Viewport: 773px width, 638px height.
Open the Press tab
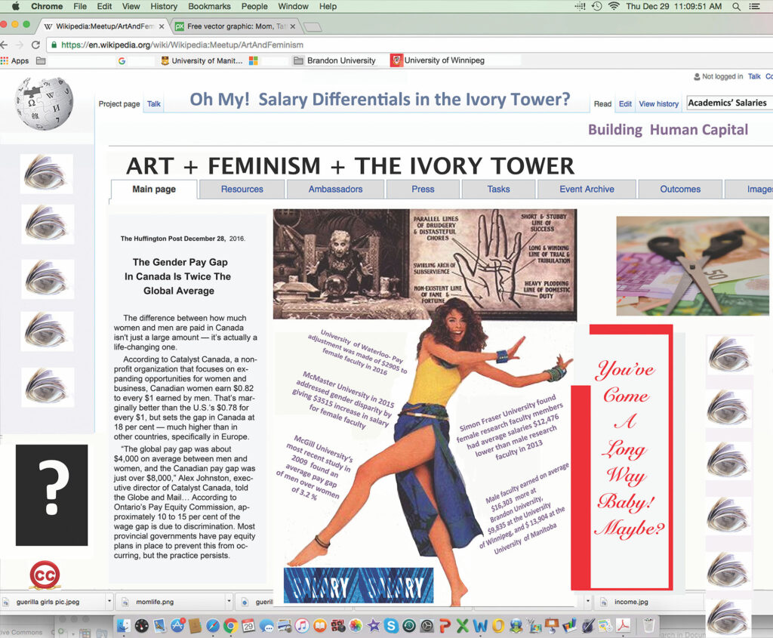pos(423,190)
